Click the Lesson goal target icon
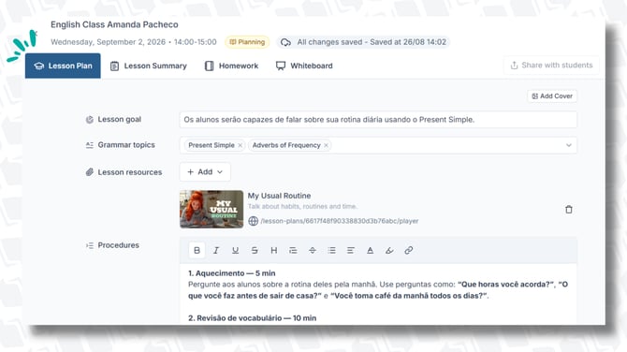The image size is (627, 352). click(x=90, y=119)
